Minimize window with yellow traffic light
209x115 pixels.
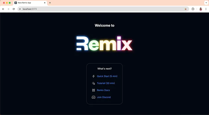click(7, 3)
